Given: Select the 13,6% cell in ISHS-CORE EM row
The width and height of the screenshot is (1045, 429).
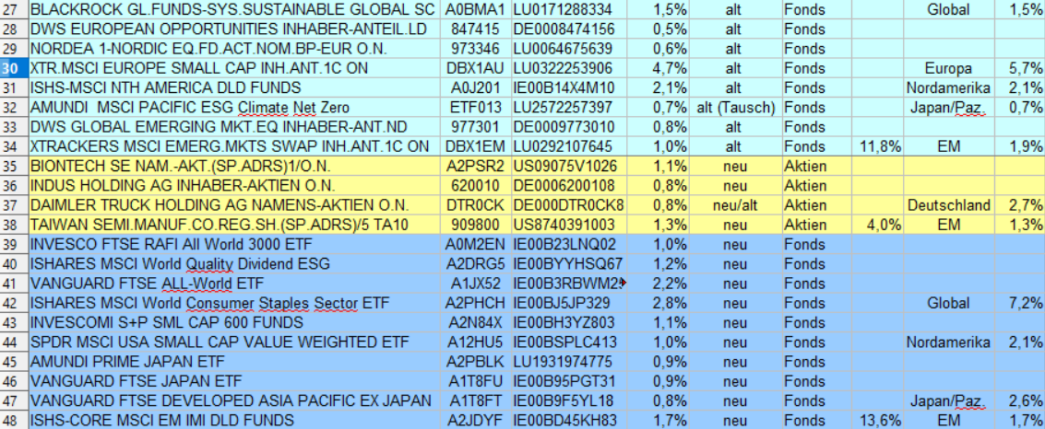Looking at the screenshot, I should pos(877,421).
